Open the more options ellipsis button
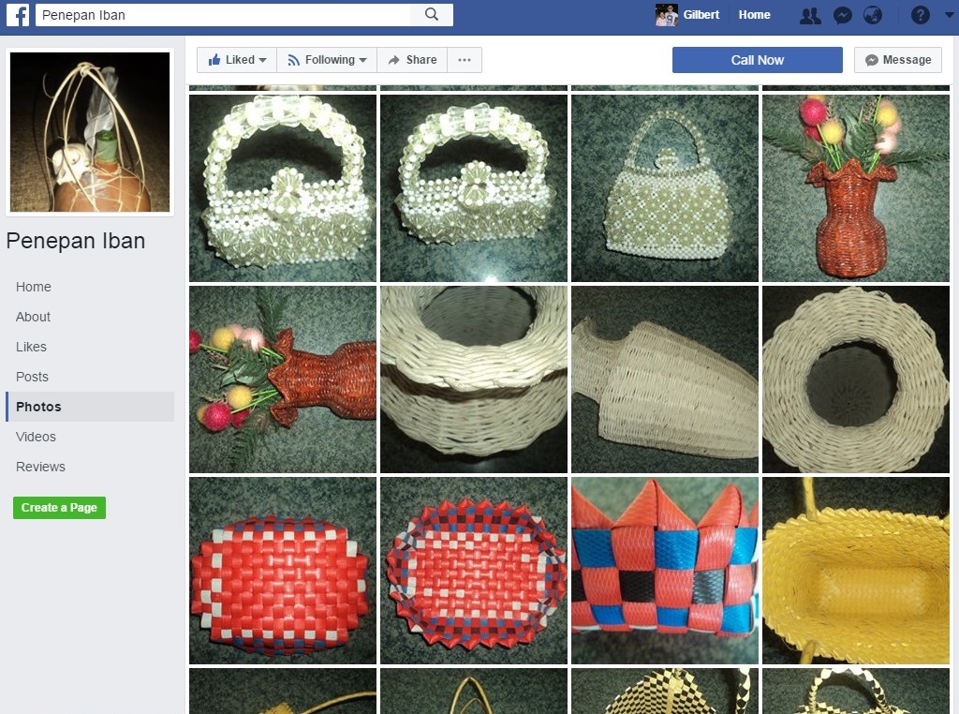The image size is (959, 714). pyautogui.click(x=465, y=60)
